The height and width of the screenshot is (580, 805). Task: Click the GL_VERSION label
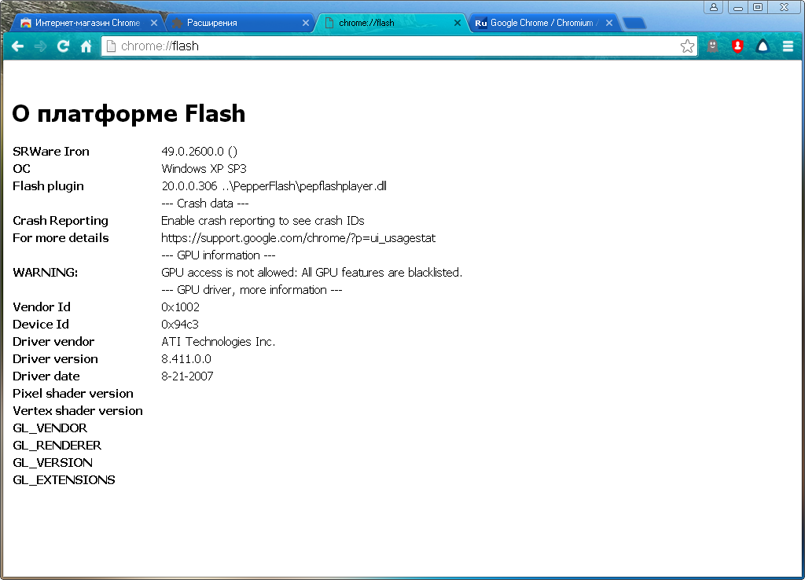53,463
